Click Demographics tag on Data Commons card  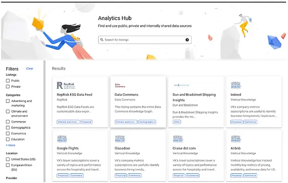147,122
